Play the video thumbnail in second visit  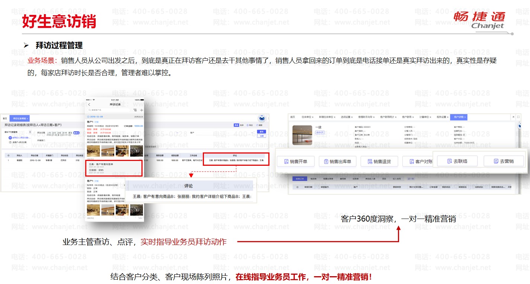(136, 210)
